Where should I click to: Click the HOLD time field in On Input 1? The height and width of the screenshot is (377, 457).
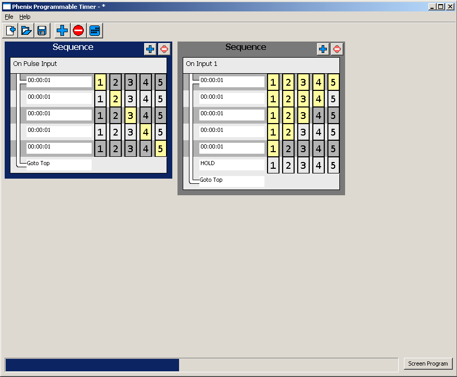pyautogui.click(x=231, y=164)
